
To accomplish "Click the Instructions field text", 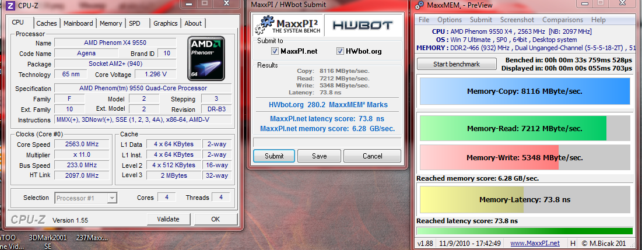I will (143, 120).
